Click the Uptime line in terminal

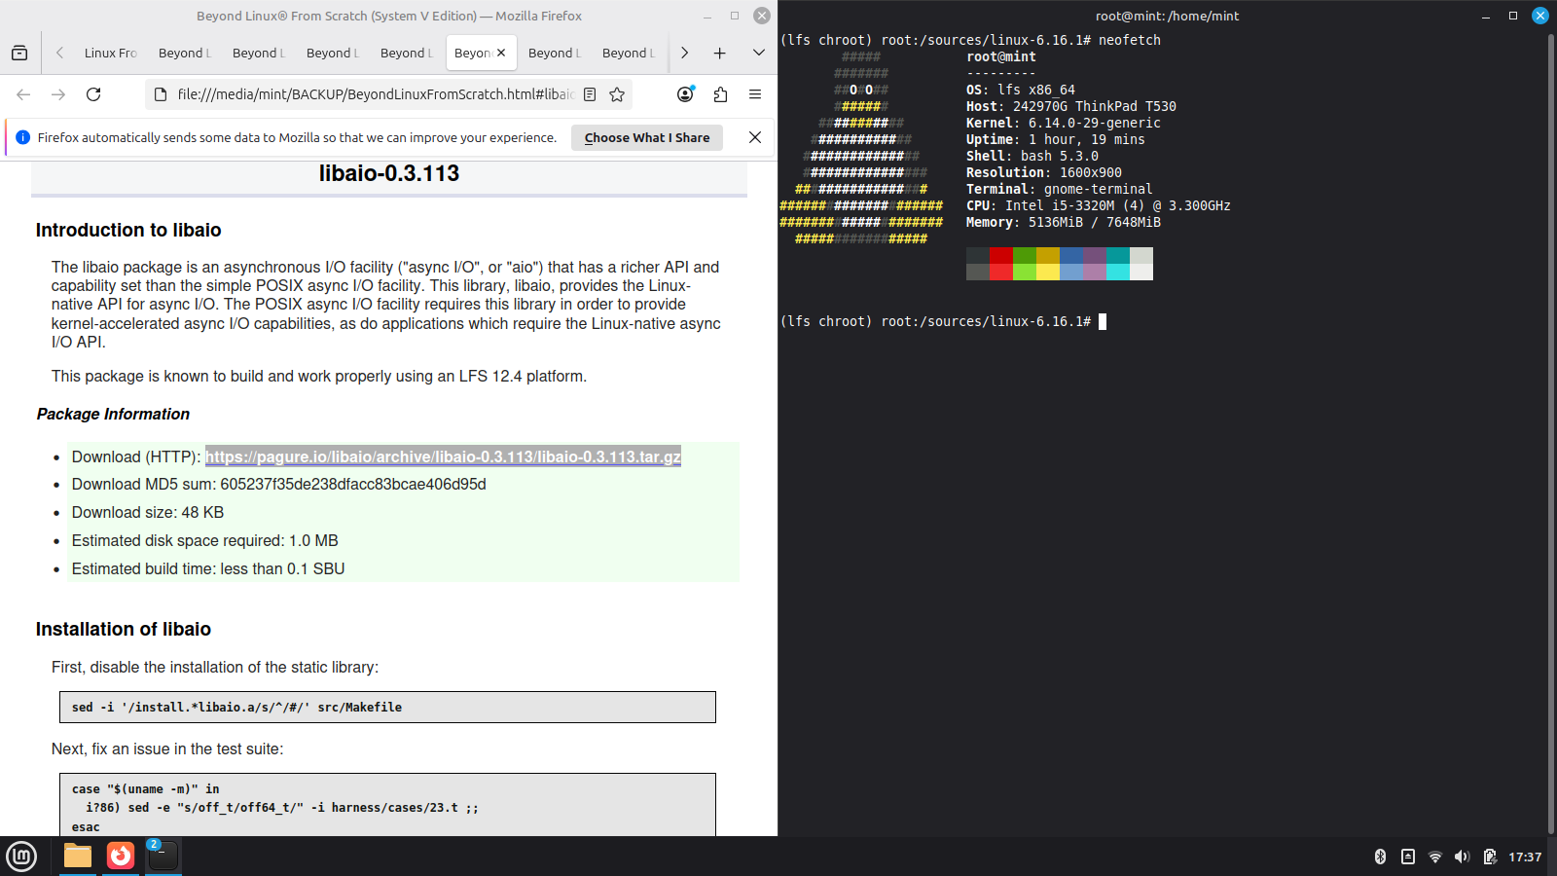(1056, 139)
